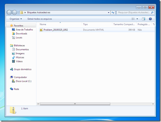
Task: Maximize the Etiquetas Autoadesivas window
Action: [x=145, y=7]
